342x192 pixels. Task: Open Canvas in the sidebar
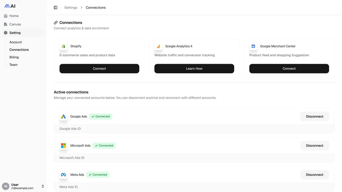[x=23, y=24]
